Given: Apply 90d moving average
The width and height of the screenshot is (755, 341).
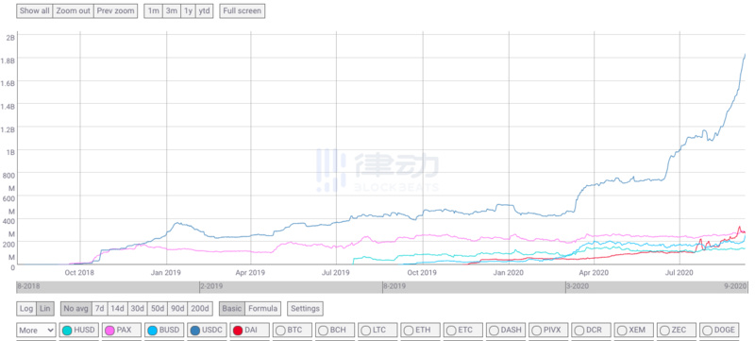Looking at the screenshot, I should (177, 308).
